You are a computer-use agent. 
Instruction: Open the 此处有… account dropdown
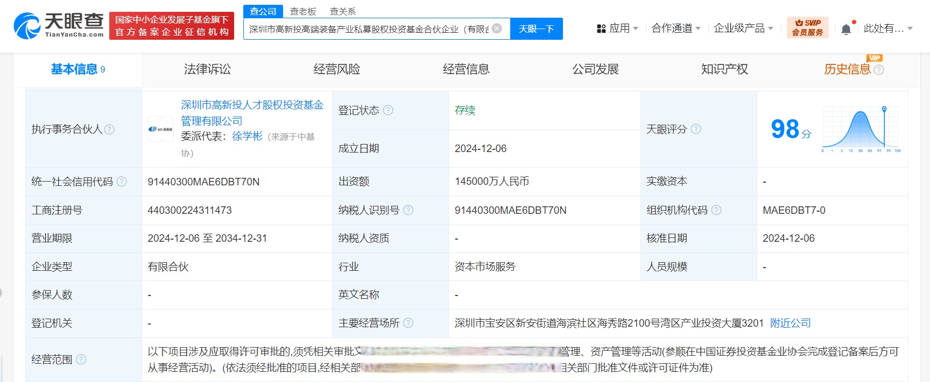point(888,28)
